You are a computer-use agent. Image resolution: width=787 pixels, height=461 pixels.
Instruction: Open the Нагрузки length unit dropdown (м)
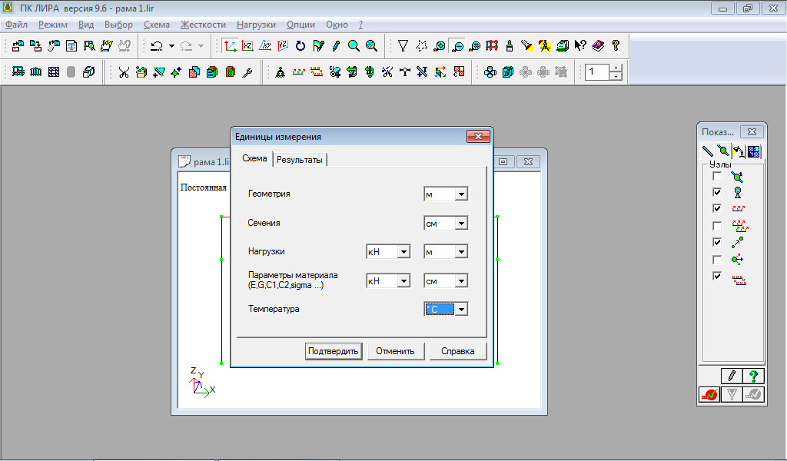461,252
